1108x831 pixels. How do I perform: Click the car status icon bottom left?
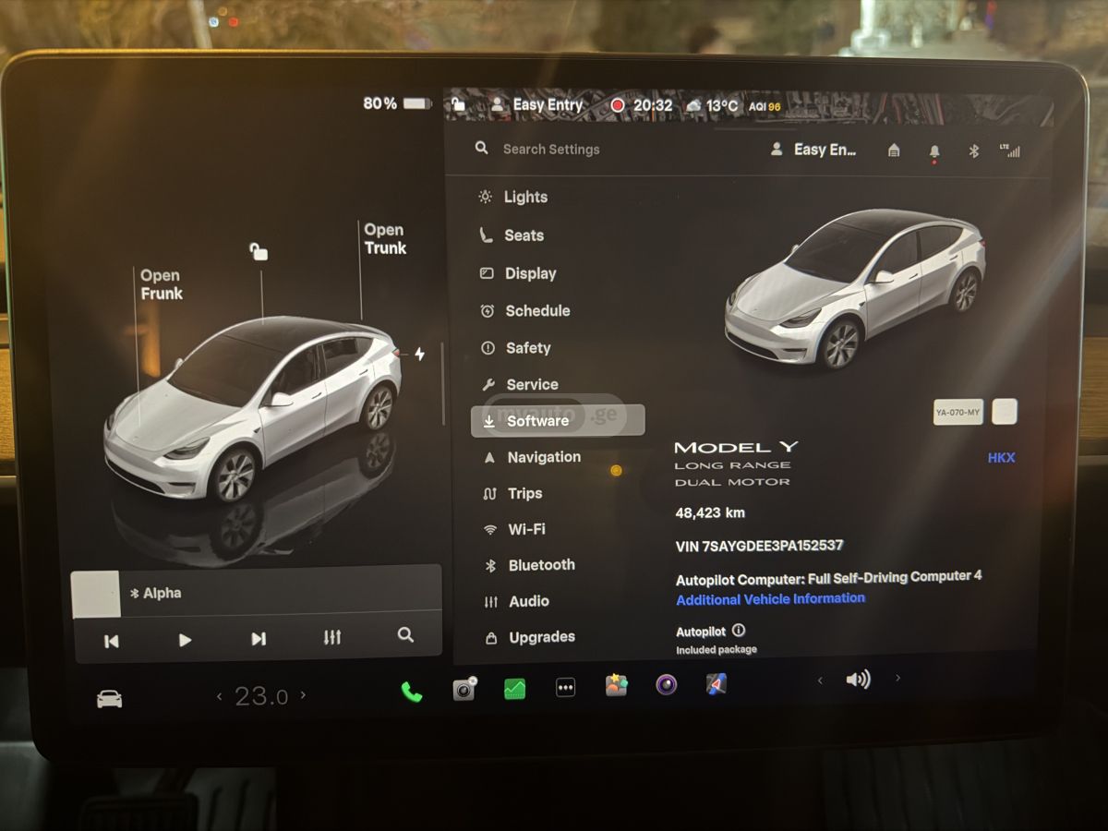tap(109, 696)
